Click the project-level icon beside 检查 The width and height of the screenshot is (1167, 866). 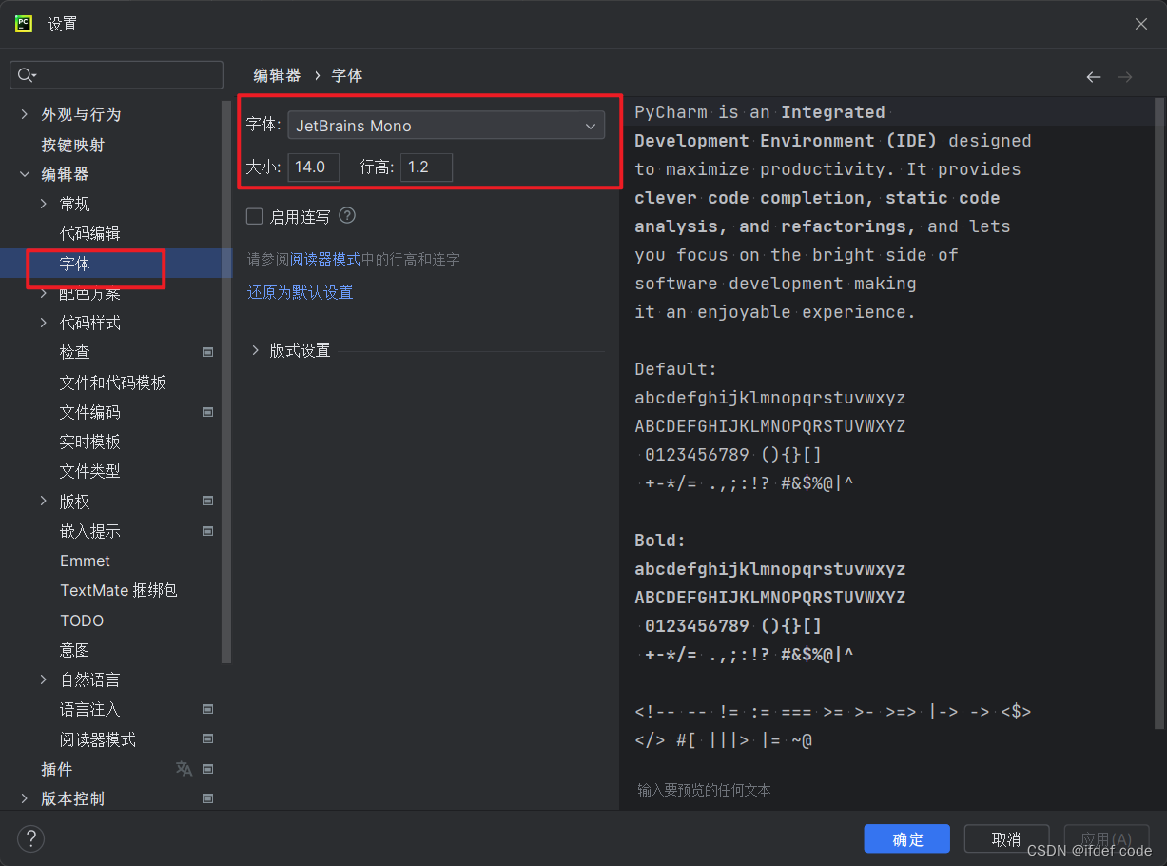[x=207, y=352]
